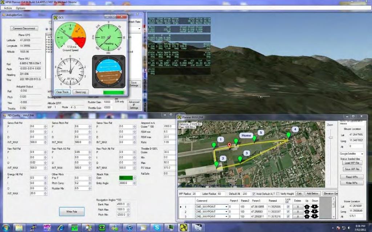Click the Heading compass gauge in GCS window
The image size is (372, 232).
(x=109, y=38)
